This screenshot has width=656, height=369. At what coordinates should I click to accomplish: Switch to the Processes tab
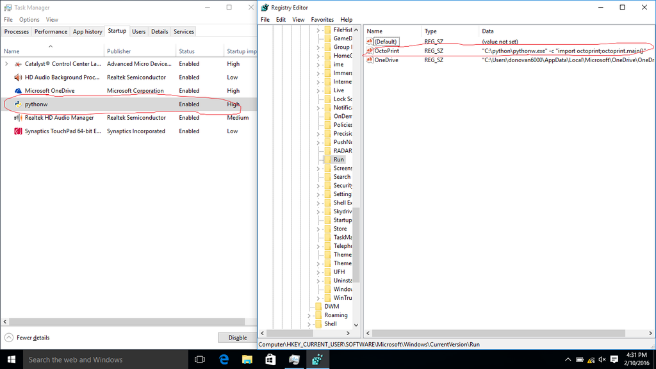(x=16, y=32)
